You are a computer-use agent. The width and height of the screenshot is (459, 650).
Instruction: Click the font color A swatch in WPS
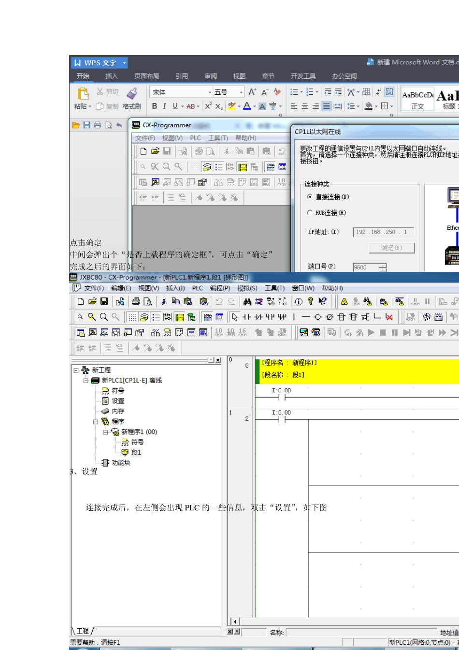tap(246, 106)
